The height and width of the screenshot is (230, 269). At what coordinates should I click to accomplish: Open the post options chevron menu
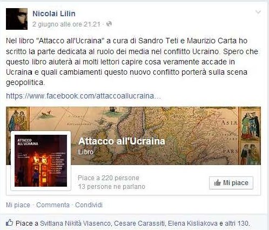258,12
